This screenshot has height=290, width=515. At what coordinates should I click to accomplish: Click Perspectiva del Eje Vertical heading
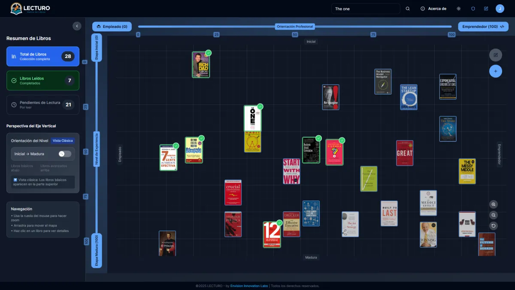(31, 126)
